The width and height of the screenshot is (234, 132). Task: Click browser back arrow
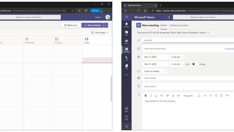click(126, 11)
